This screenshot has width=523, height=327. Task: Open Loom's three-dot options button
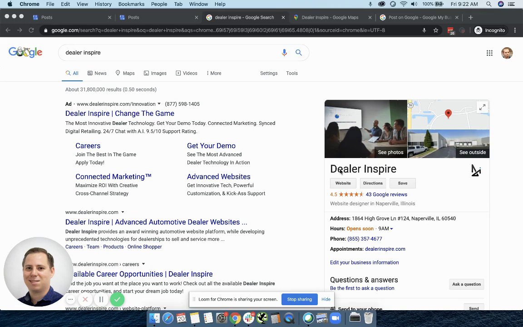(x=70, y=299)
